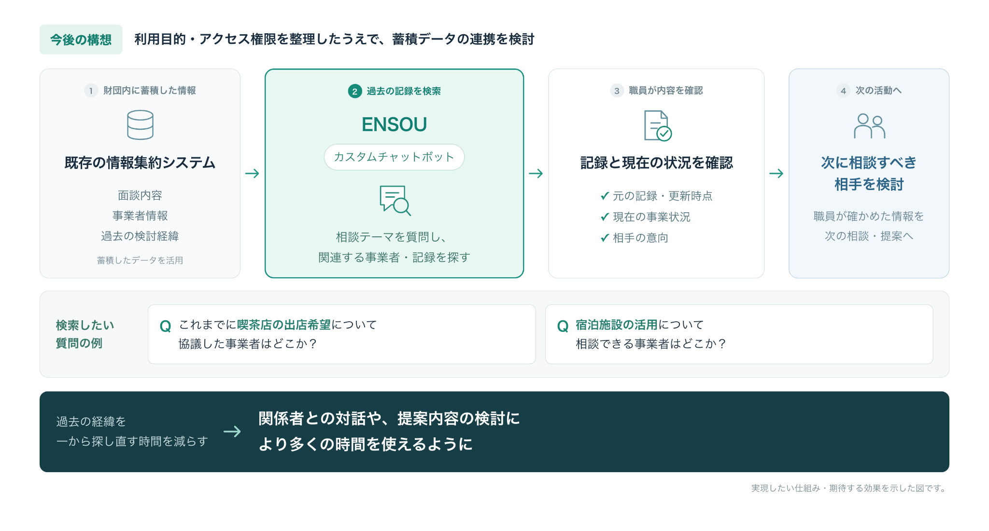Viewport: 989px width, 531px height.
Task: Click the 記録と現在の状況を確認 heading
Action: pyautogui.click(x=656, y=163)
